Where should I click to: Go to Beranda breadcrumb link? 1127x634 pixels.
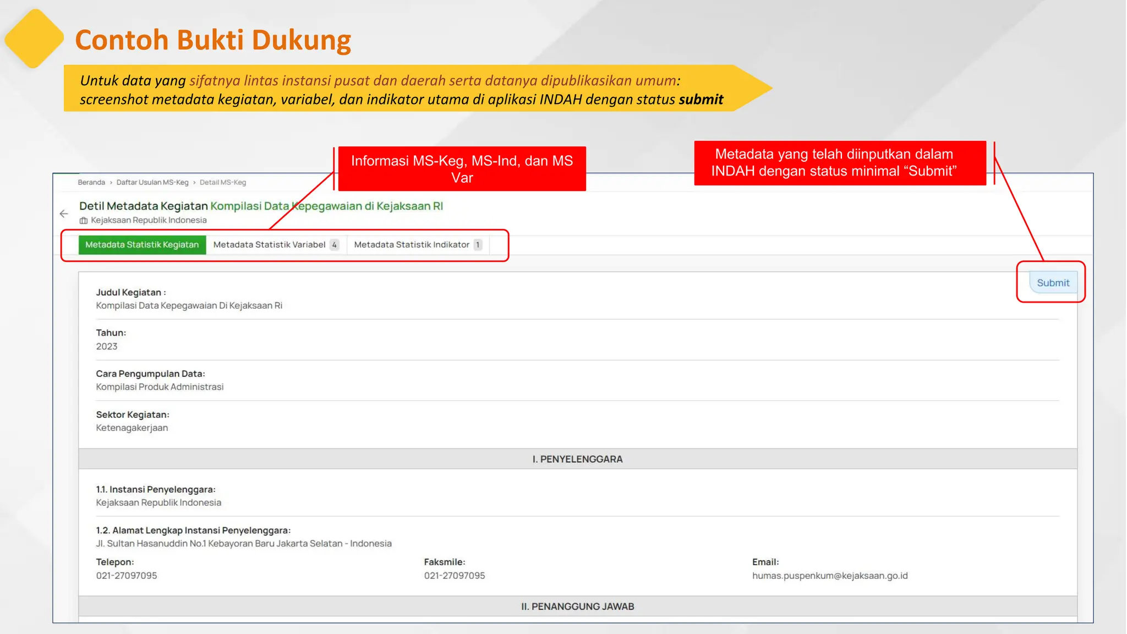pos(91,183)
